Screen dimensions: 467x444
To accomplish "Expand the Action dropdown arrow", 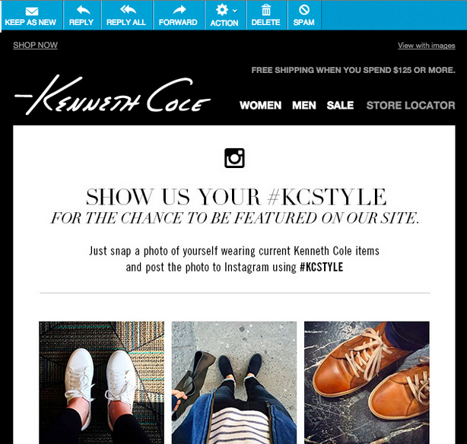I will [x=235, y=11].
